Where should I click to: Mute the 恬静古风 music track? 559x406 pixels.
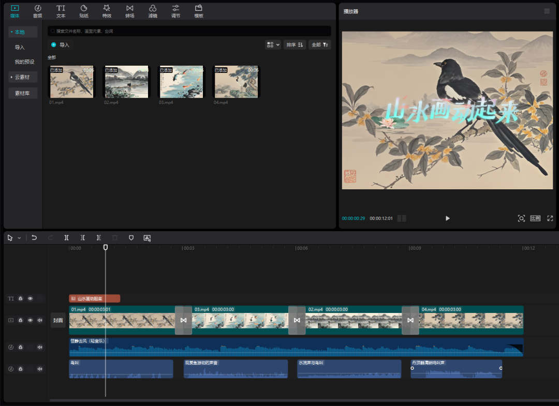(x=40, y=347)
